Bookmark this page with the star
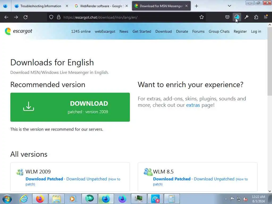Screen dimensions: 272x204 [x=201, y=17]
